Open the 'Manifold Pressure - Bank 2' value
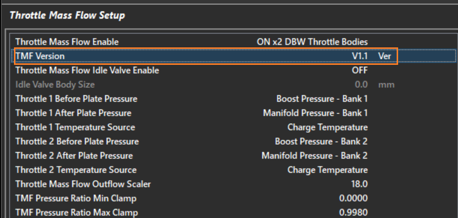The height and width of the screenshot is (218, 458). tap(314, 156)
